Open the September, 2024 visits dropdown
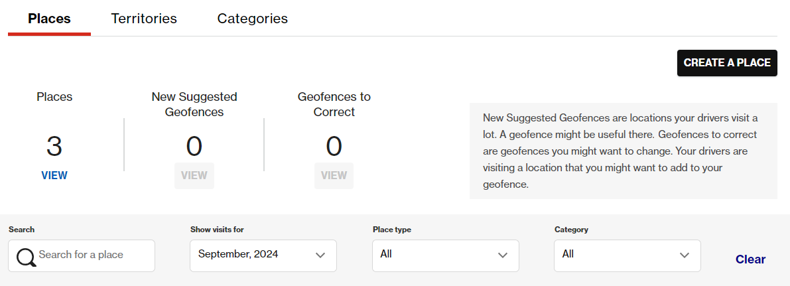790x286 pixels. click(x=263, y=255)
